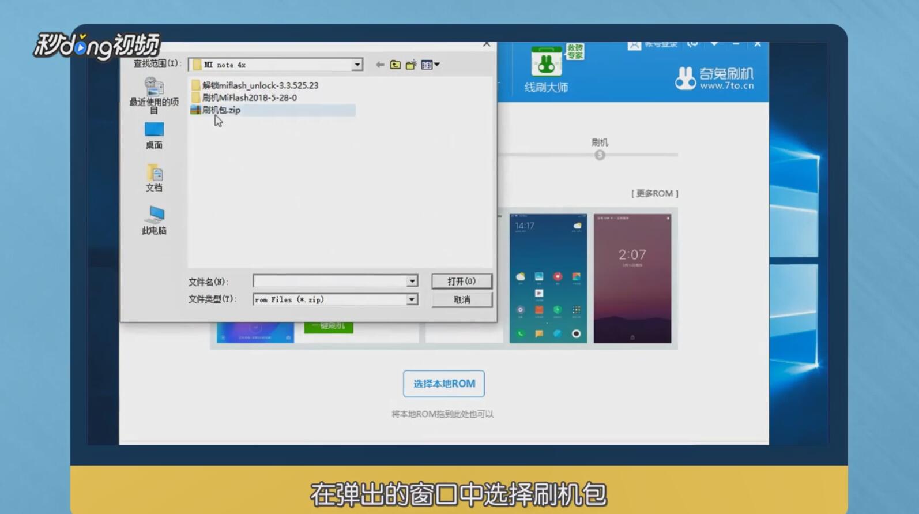Select the folder 解锁miflash_unlock-3.3.525.23

pos(255,85)
